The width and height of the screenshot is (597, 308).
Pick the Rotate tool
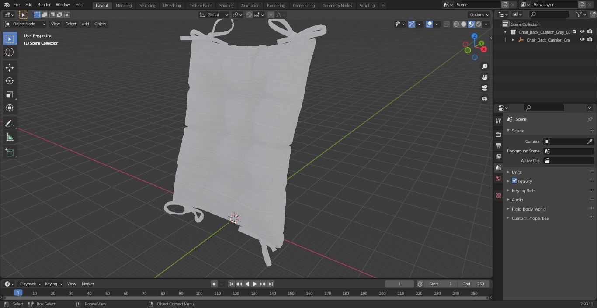[10, 81]
